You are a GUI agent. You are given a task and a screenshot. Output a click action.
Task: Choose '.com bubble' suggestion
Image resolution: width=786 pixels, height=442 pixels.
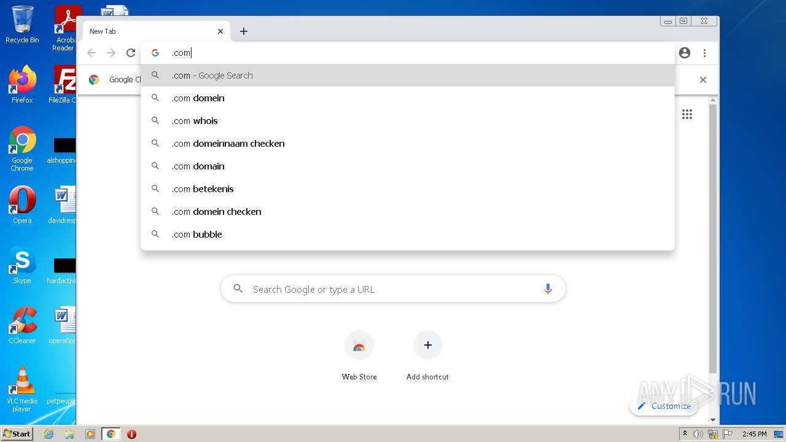click(x=408, y=235)
